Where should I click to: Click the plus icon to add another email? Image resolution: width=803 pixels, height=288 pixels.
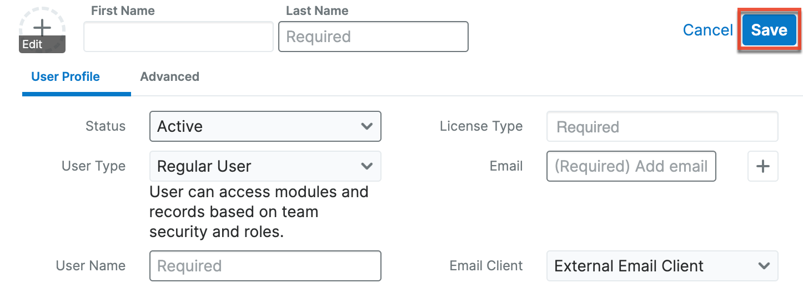point(762,166)
